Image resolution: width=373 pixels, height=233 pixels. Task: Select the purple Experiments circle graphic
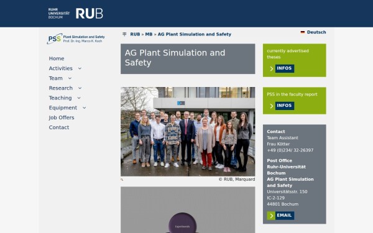[x=182, y=224]
